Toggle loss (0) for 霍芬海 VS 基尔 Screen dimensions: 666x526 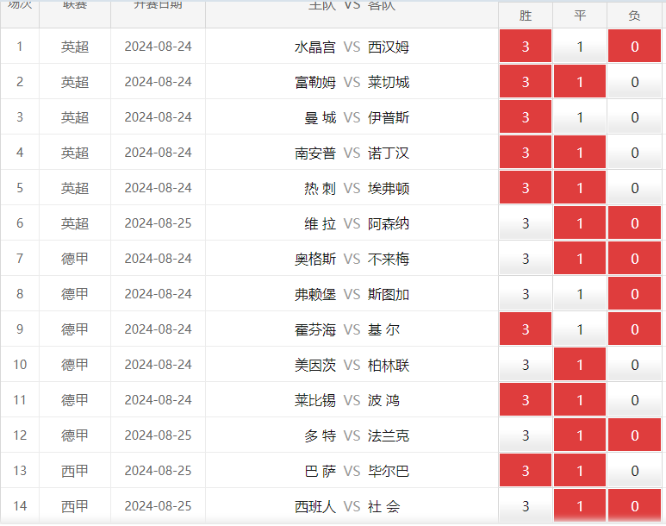pyautogui.click(x=635, y=329)
